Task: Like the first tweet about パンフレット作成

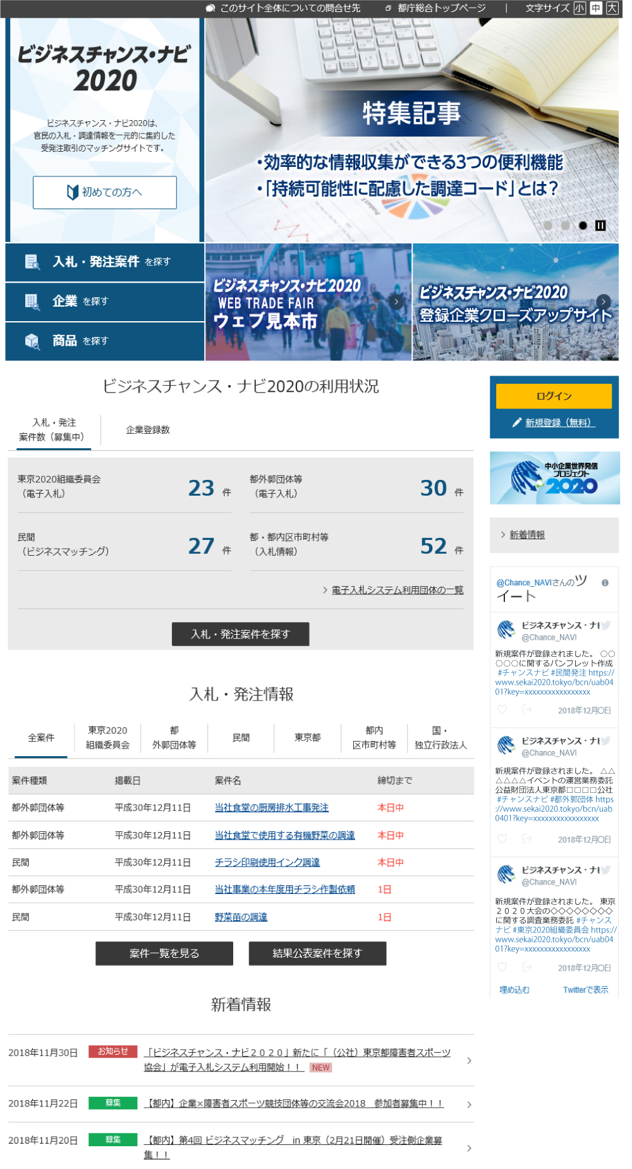Action: pyautogui.click(x=502, y=709)
